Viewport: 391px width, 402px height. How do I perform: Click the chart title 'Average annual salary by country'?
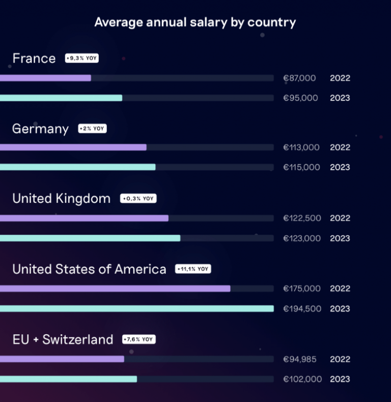[x=195, y=22]
